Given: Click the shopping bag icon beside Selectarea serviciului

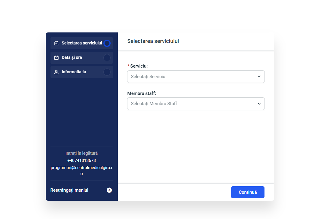Looking at the screenshot, I should click(x=56, y=43).
